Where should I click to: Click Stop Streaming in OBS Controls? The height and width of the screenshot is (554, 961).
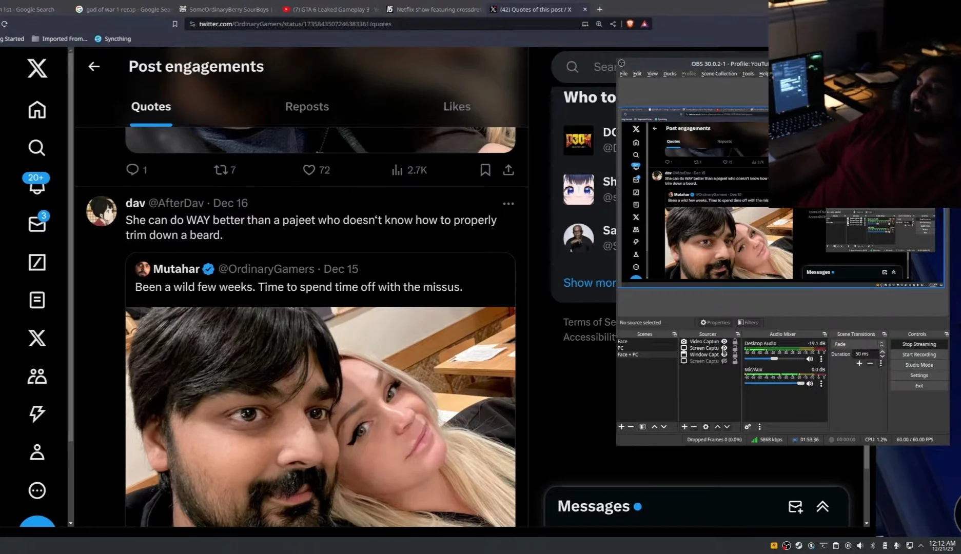(x=919, y=344)
